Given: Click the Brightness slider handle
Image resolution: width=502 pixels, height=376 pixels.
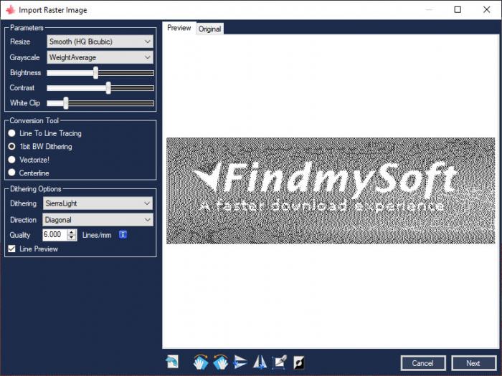Looking at the screenshot, I should tap(95, 72).
